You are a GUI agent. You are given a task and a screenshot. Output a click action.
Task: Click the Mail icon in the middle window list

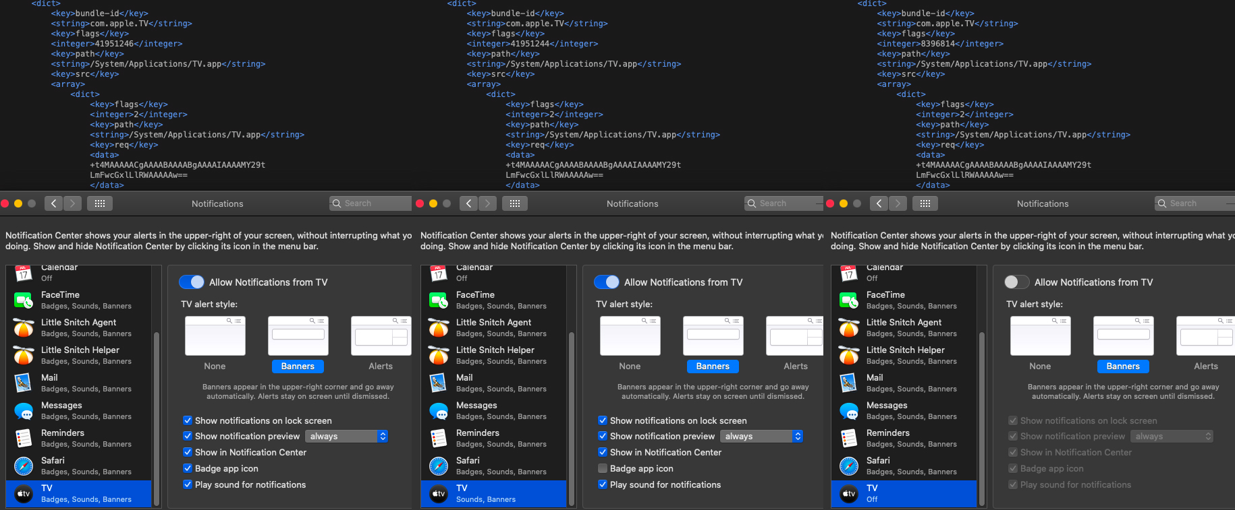tap(439, 383)
